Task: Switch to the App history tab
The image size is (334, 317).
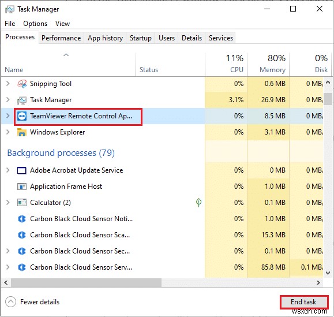Action: pyautogui.click(x=105, y=38)
